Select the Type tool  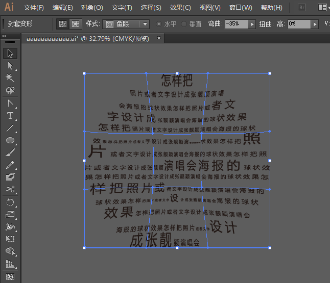point(10,116)
